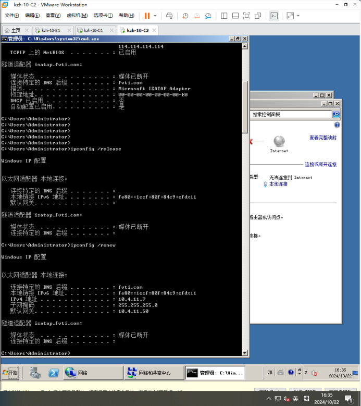Pause the virtual machine from the toolbar
This screenshot has height=406, width=361.
pyautogui.click(x=147, y=16)
